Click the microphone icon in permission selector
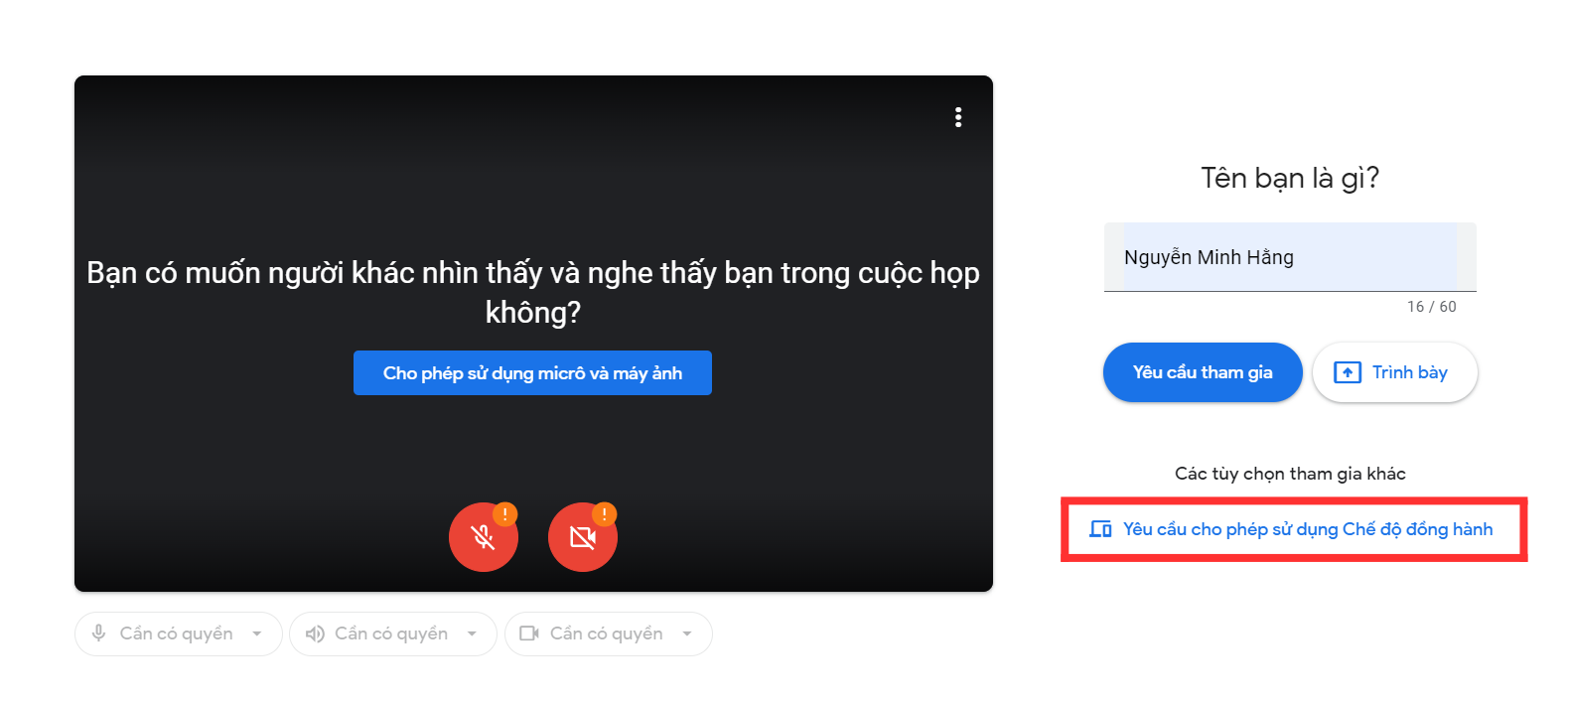The height and width of the screenshot is (704, 1570). (x=98, y=634)
